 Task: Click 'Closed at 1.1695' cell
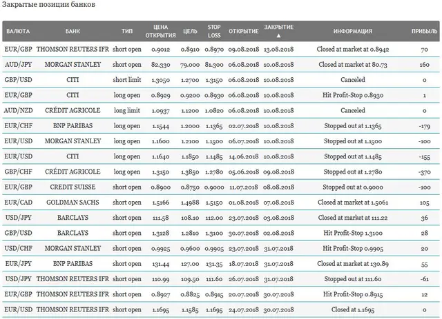coord(353,310)
